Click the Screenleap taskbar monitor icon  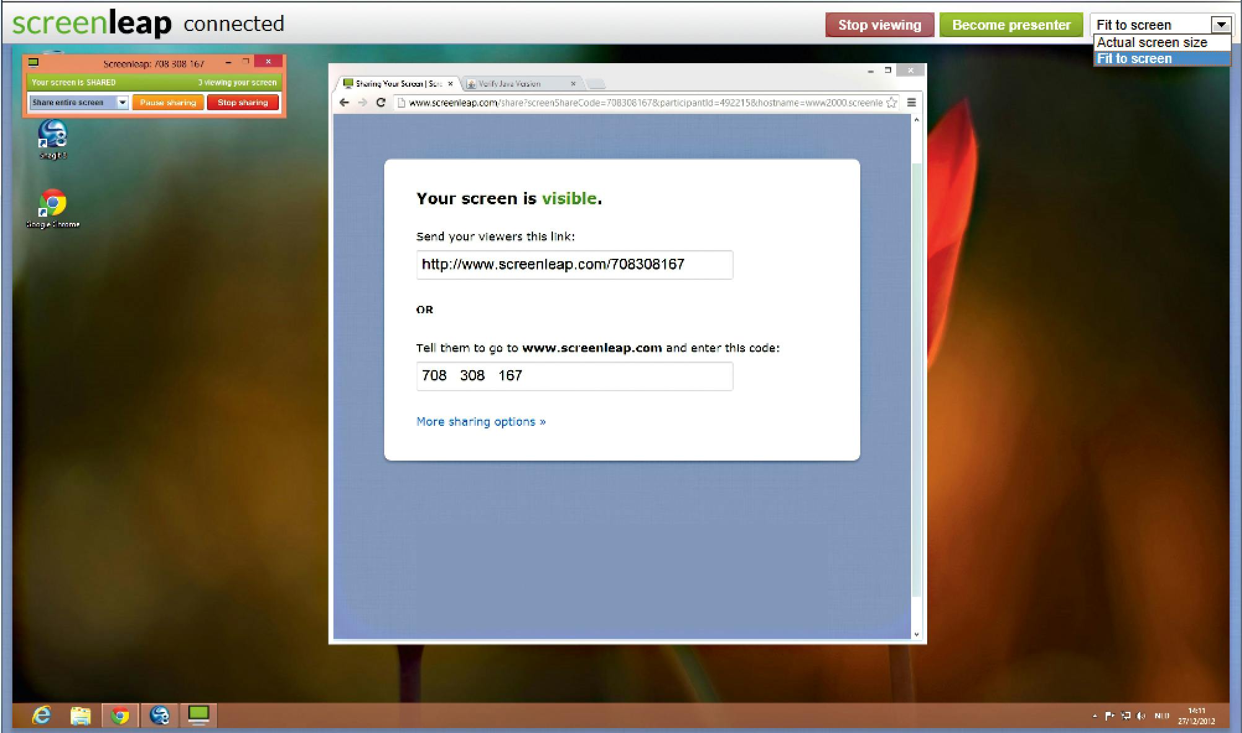click(x=198, y=716)
